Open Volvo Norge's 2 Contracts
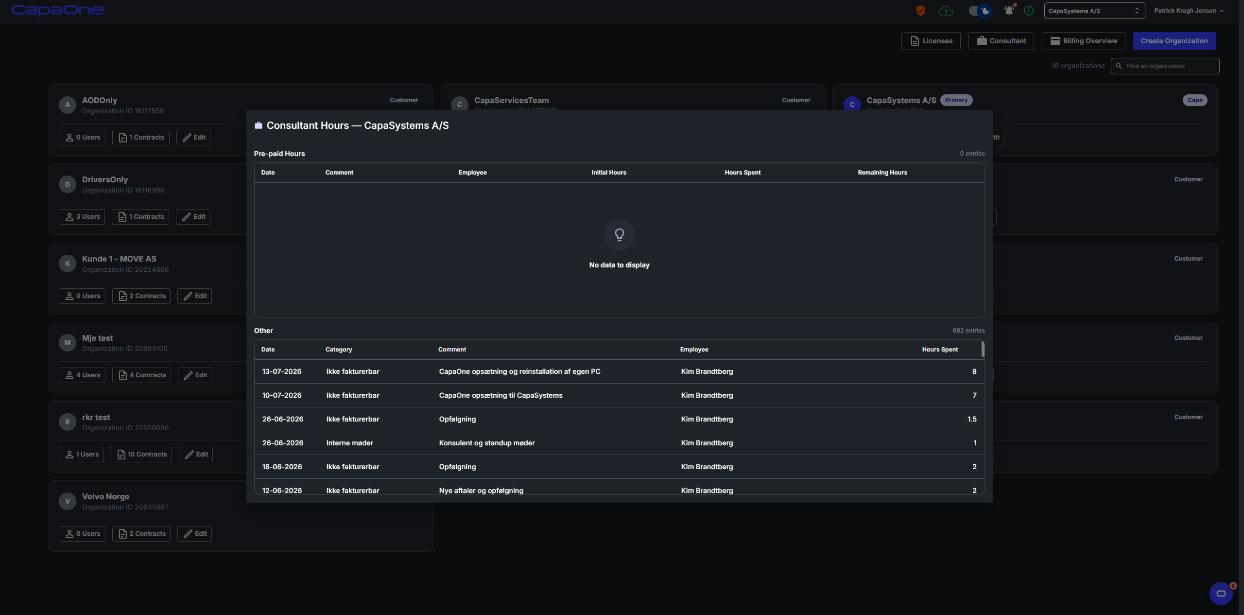 [x=141, y=534]
